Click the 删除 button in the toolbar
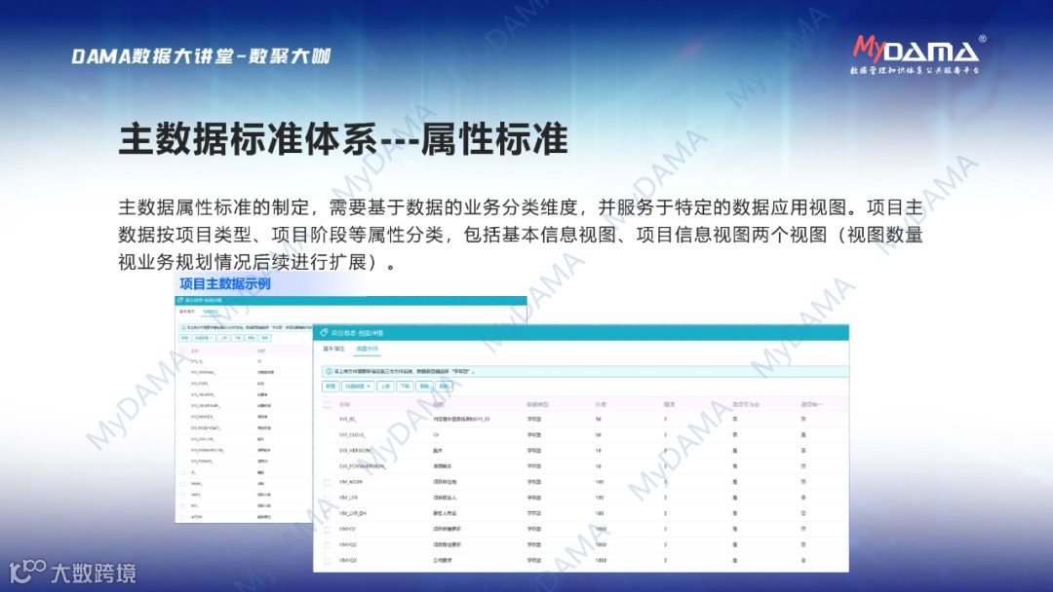Image resolution: width=1053 pixels, height=592 pixels. coord(424,388)
